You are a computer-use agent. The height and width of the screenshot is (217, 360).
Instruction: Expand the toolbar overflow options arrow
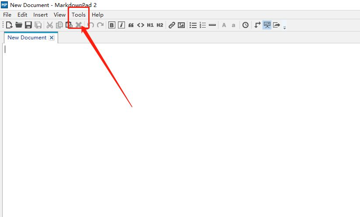[285, 27]
